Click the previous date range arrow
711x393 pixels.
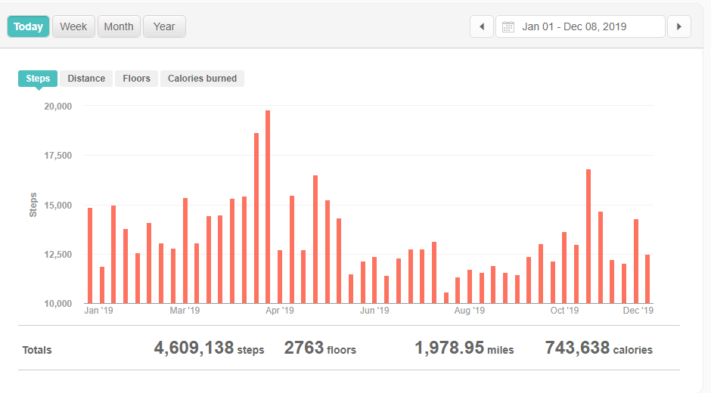(x=482, y=26)
